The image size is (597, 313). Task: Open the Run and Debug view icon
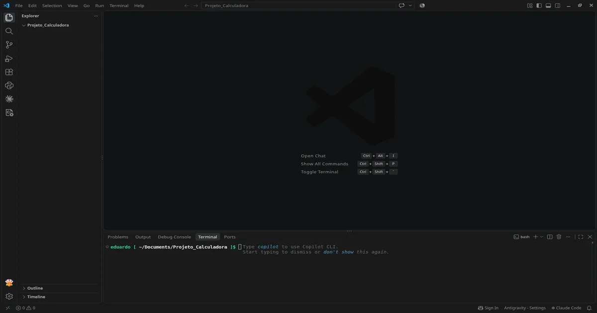pos(9,59)
